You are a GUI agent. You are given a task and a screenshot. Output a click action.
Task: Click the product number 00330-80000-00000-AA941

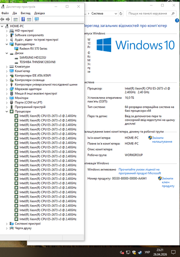coord(129,179)
